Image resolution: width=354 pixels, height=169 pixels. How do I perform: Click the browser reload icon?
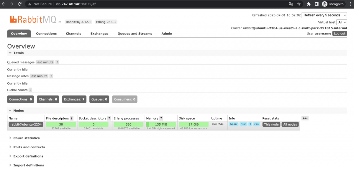click(19, 4)
